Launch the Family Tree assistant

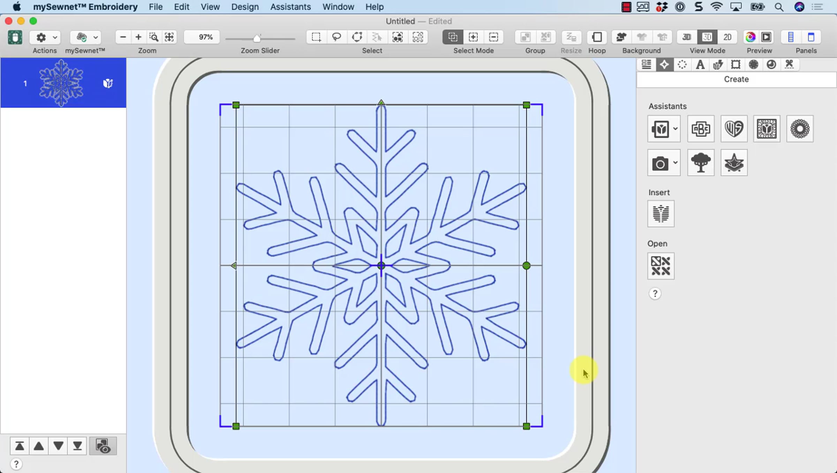[701, 163]
